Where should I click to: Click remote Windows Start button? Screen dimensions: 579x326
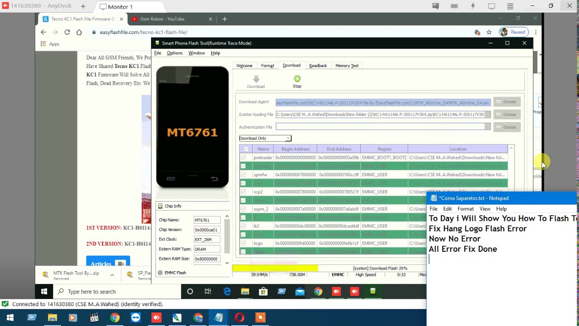pos(44,292)
